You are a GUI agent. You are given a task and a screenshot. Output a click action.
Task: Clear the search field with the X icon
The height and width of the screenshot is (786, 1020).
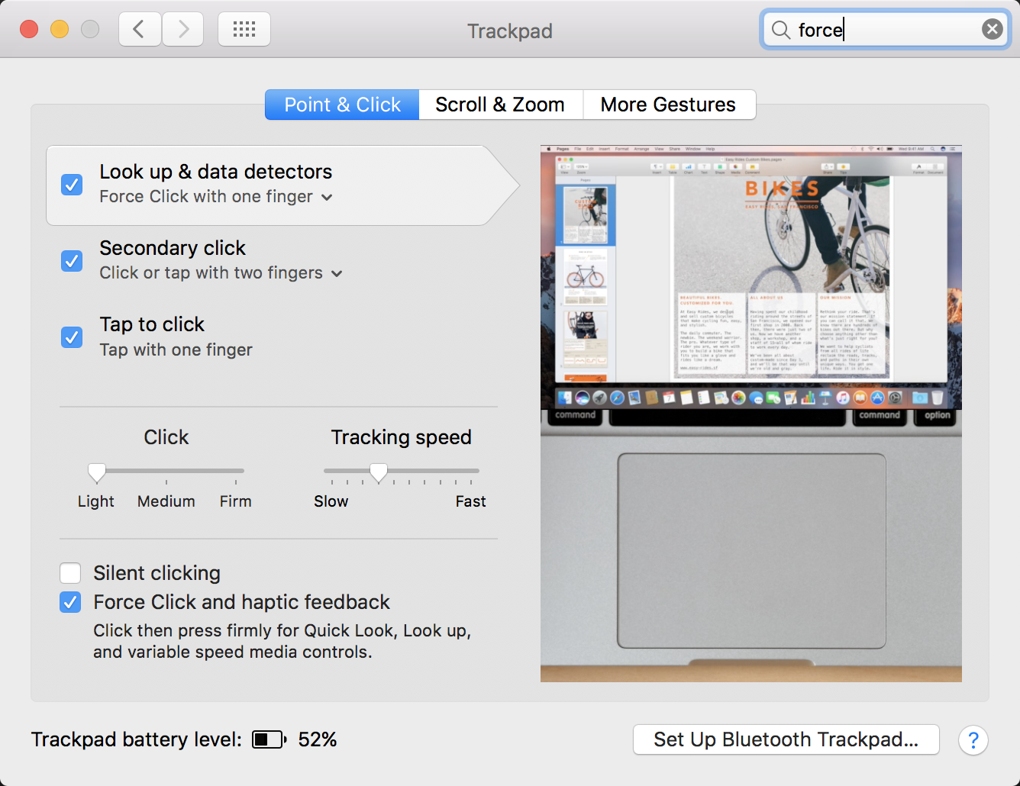[992, 30]
